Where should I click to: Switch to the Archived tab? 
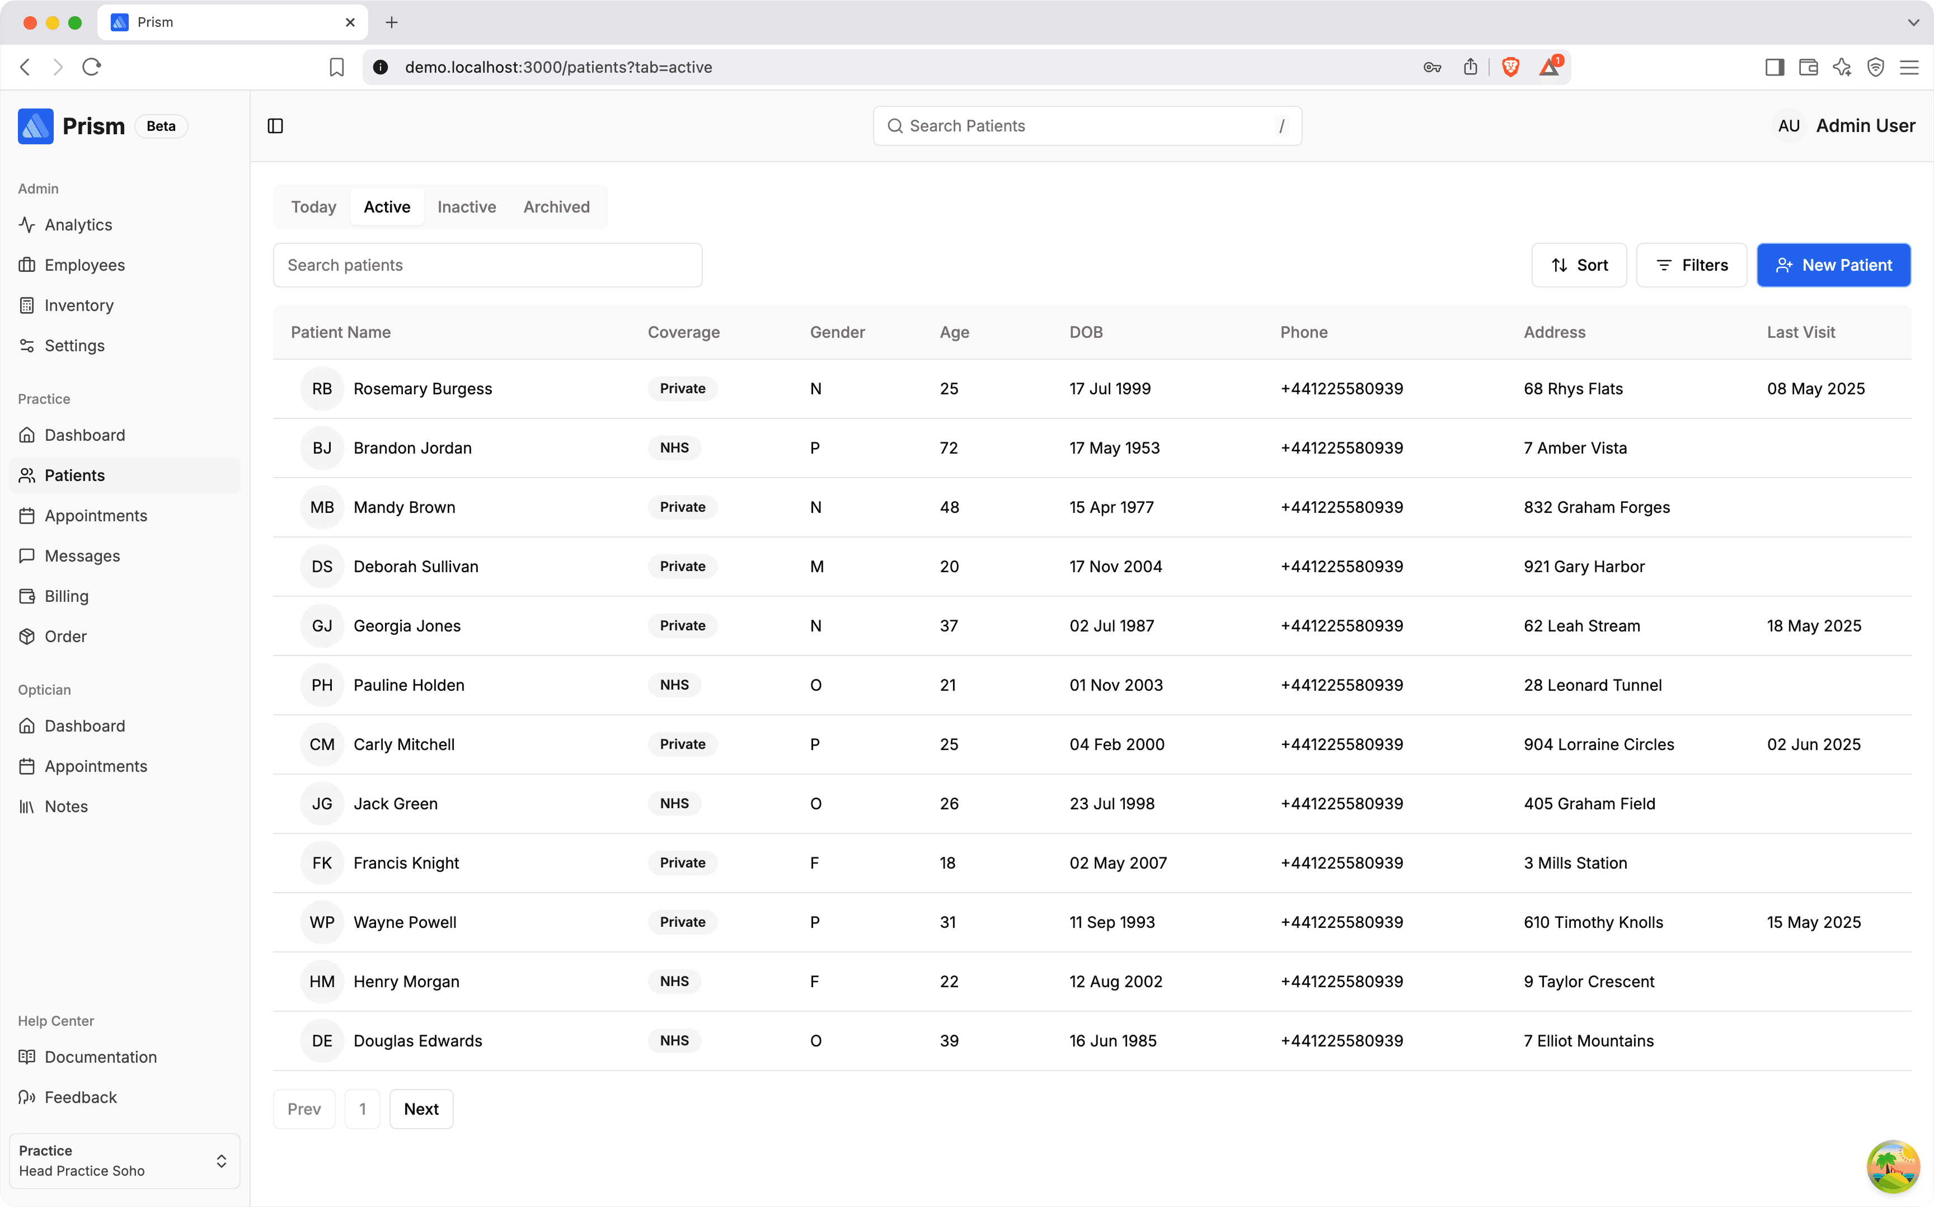point(557,207)
